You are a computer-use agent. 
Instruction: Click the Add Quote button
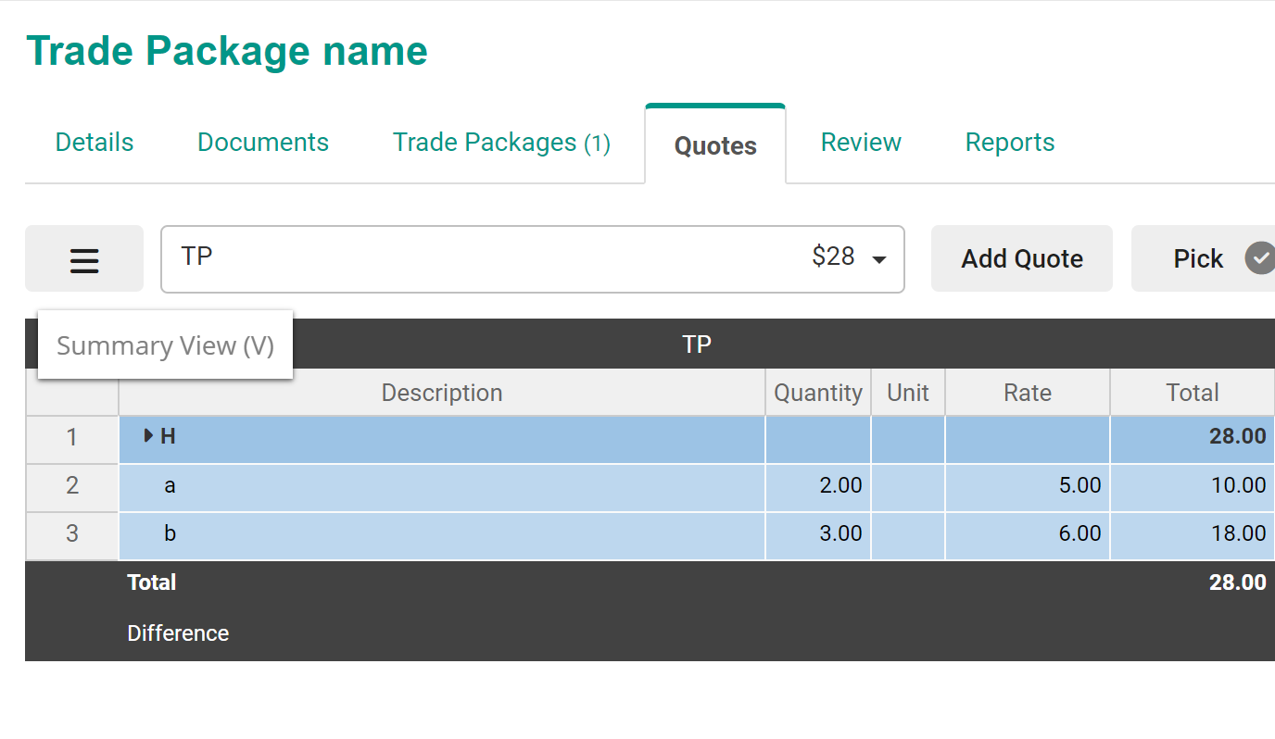(x=1021, y=259)
